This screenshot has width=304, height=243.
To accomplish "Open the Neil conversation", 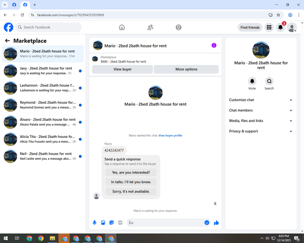I will [43, 156].
